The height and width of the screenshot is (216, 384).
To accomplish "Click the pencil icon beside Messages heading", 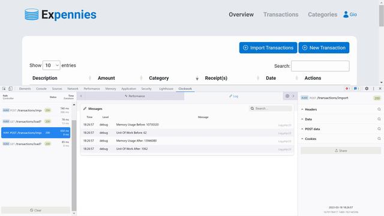I will click(x=85, y=109).
